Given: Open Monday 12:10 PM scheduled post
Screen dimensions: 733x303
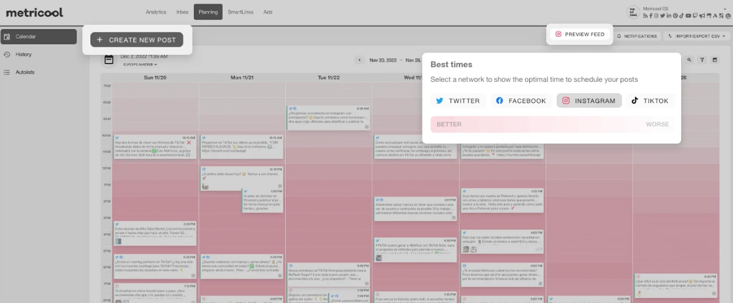Looking at the screenshot, I should click(x=242, y=178).
